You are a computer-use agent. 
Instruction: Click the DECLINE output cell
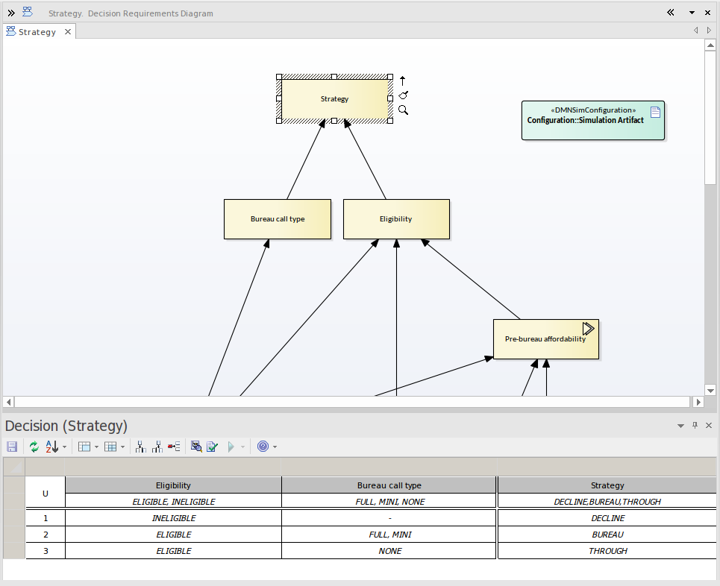tap(607, 518)
